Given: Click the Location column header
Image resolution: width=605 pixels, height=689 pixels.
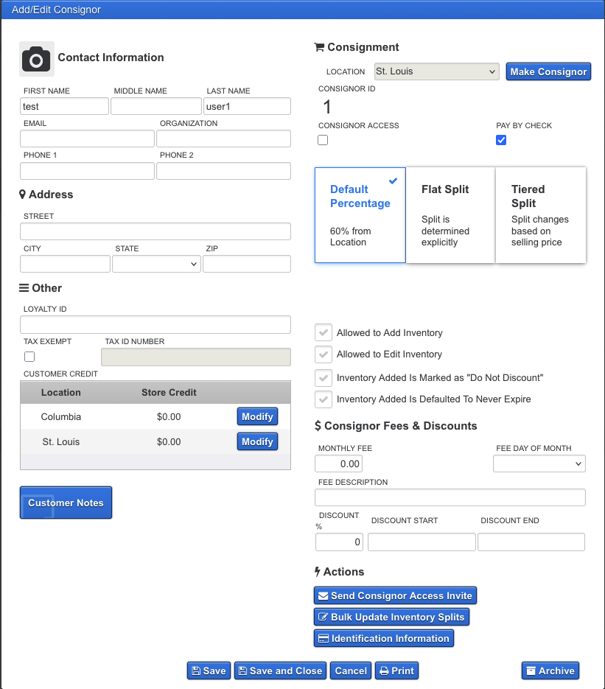Looking at the screenshot, I should coord(61,392).
